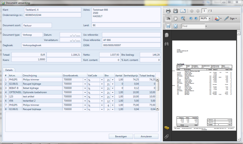Click the Totaal bedrag column header

(147, 76)
